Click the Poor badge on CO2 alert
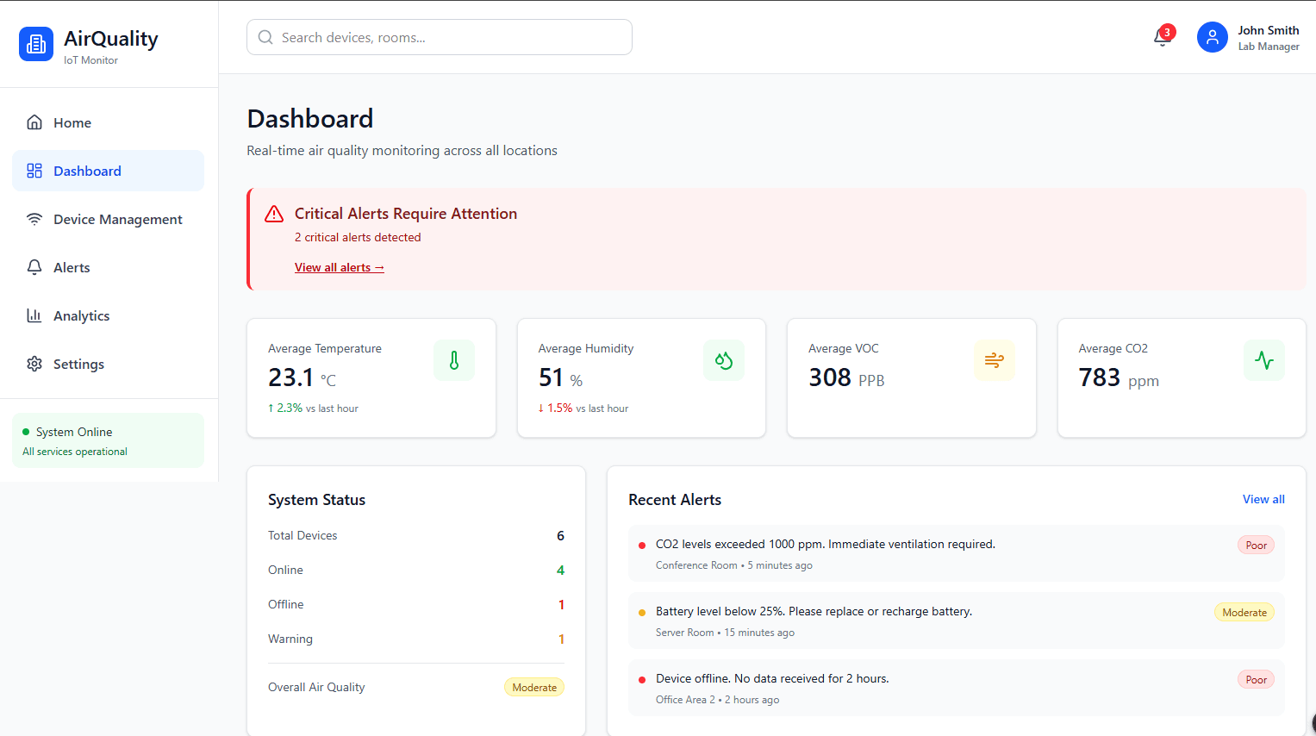 (1255, 545)
